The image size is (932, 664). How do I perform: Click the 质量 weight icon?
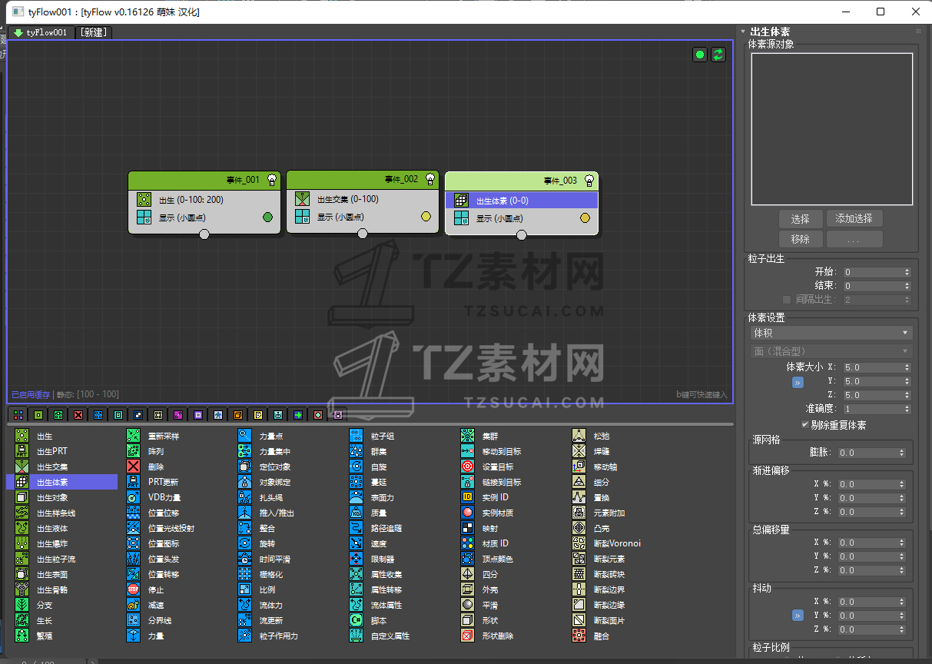point(357,513)
